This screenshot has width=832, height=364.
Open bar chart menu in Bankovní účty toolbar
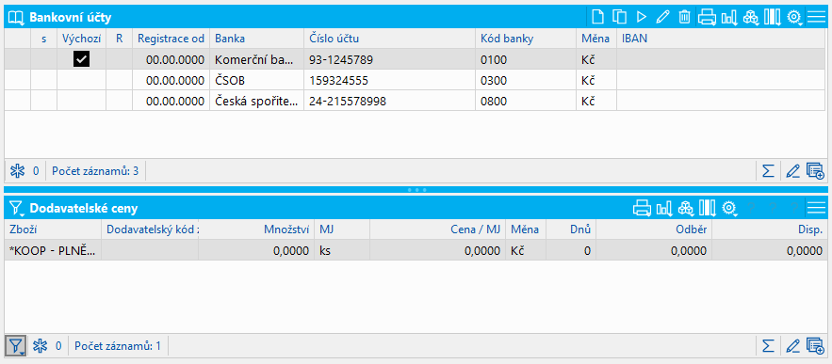tap(728, 18)
